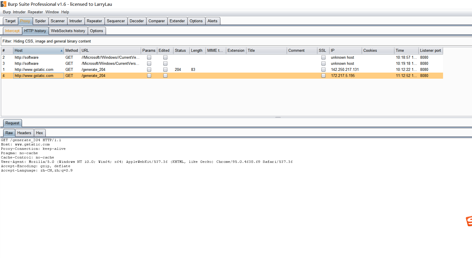The width and height of the screenshot is (472, 258).
Task: Toggle SSL checkbox for request 1
Action: [323, 69]
